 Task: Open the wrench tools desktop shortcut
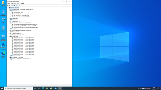tap(3, 46)
